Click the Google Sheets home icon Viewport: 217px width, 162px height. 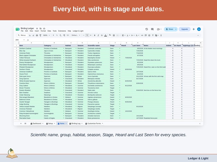(17, 29)
